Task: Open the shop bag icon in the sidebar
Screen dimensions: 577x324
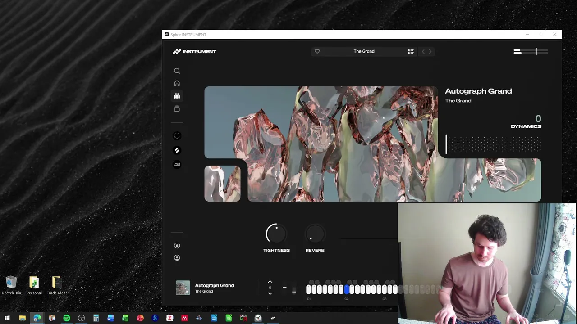Action: (x=177, y=108)
